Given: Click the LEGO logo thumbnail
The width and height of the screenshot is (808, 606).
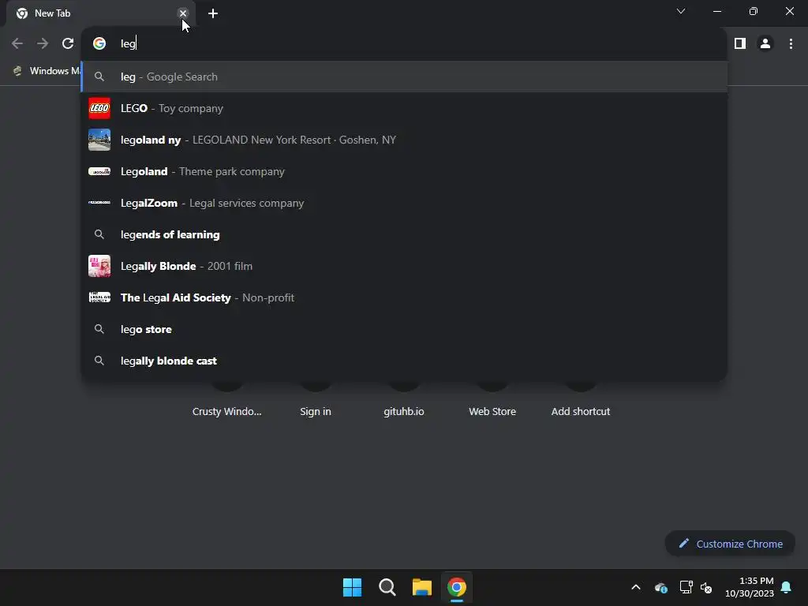Looking at the screenshot, I should click(99, 108).
